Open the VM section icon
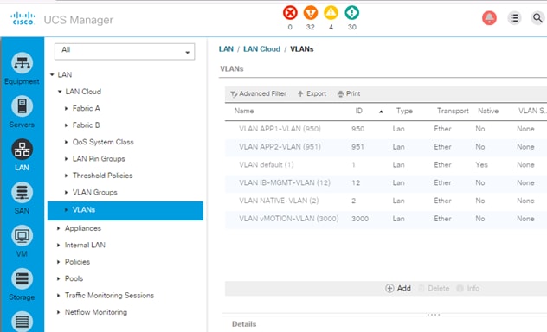This screenshot has width=547, height=332. [x=22, y=236]
